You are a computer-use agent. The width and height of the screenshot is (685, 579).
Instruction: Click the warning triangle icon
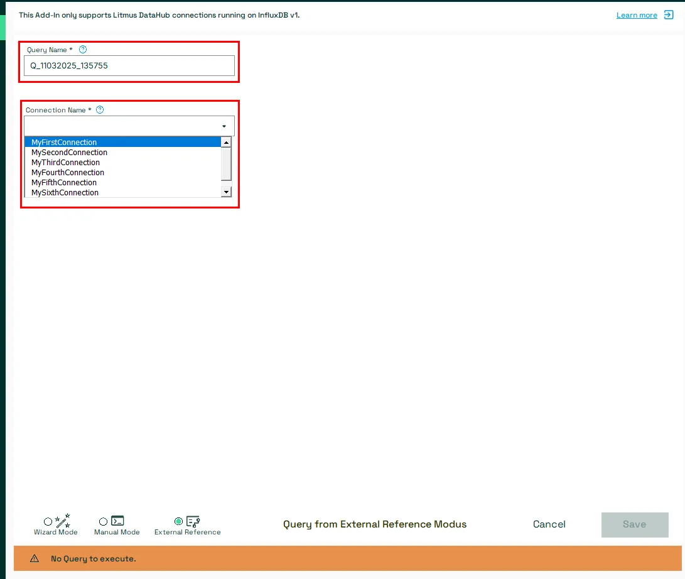tap(35, 558)
